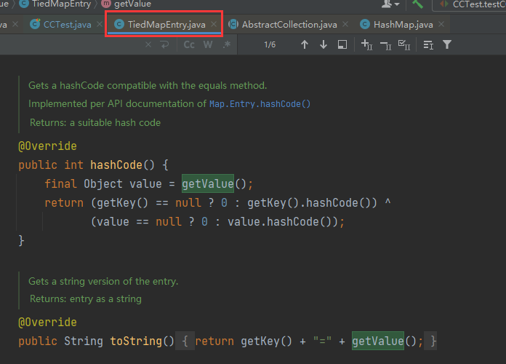
Task: Click the toString method name
Action: pos(136,341)
